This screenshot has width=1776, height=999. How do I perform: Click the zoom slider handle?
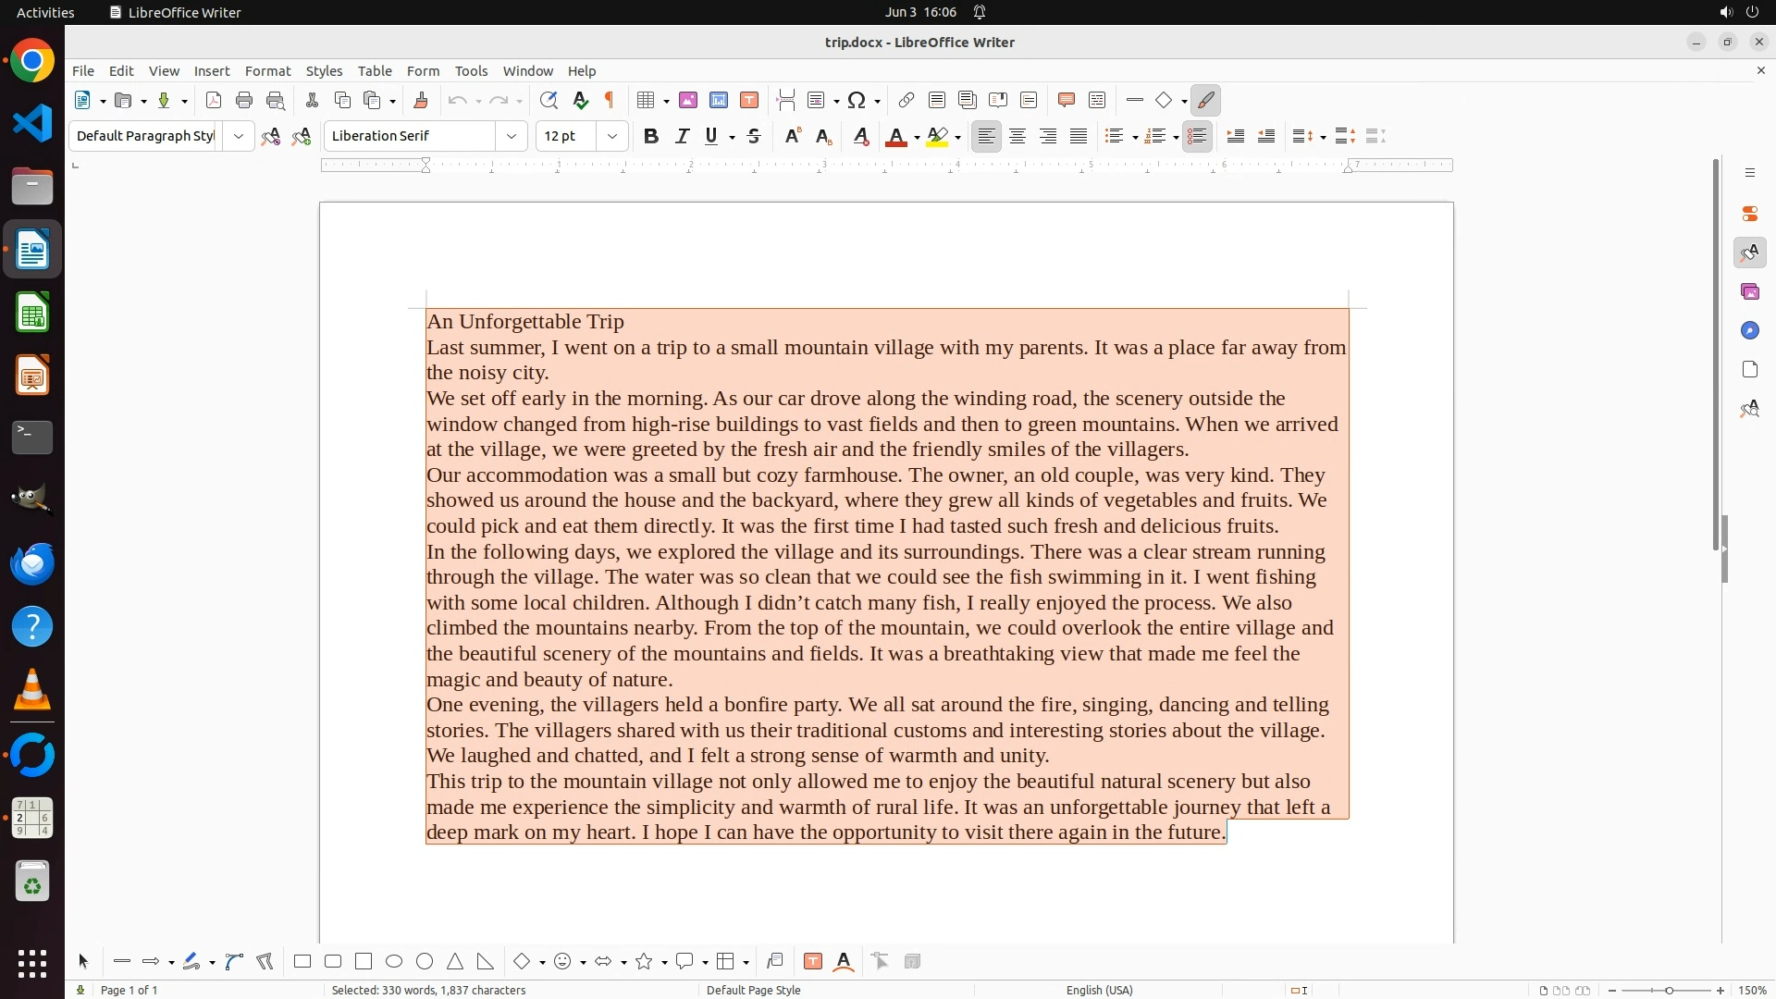click(1669, 990)
